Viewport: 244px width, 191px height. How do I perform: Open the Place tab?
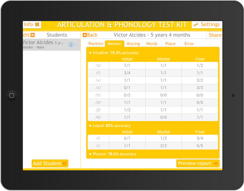171,44
